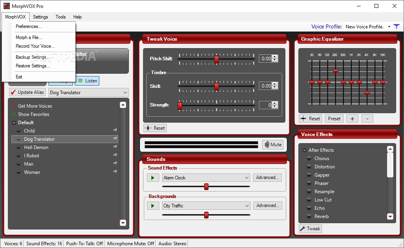This screenshot has width=404, height=248.
Task: Click the speaker icon on the Mute button
Action: pyautogui.click(x=267, y=145)
